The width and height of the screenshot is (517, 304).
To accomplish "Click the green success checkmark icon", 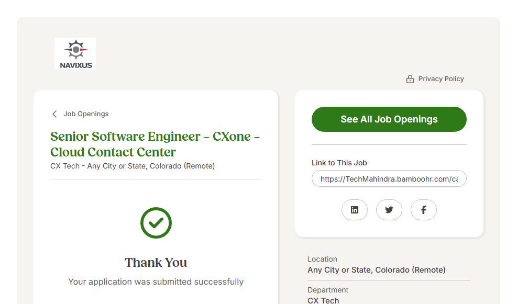I will (156, 223).
